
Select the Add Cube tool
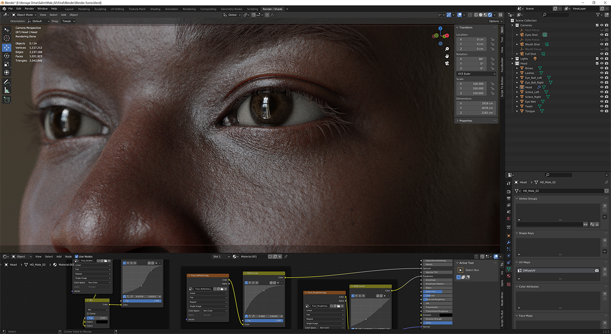(7, 100)
